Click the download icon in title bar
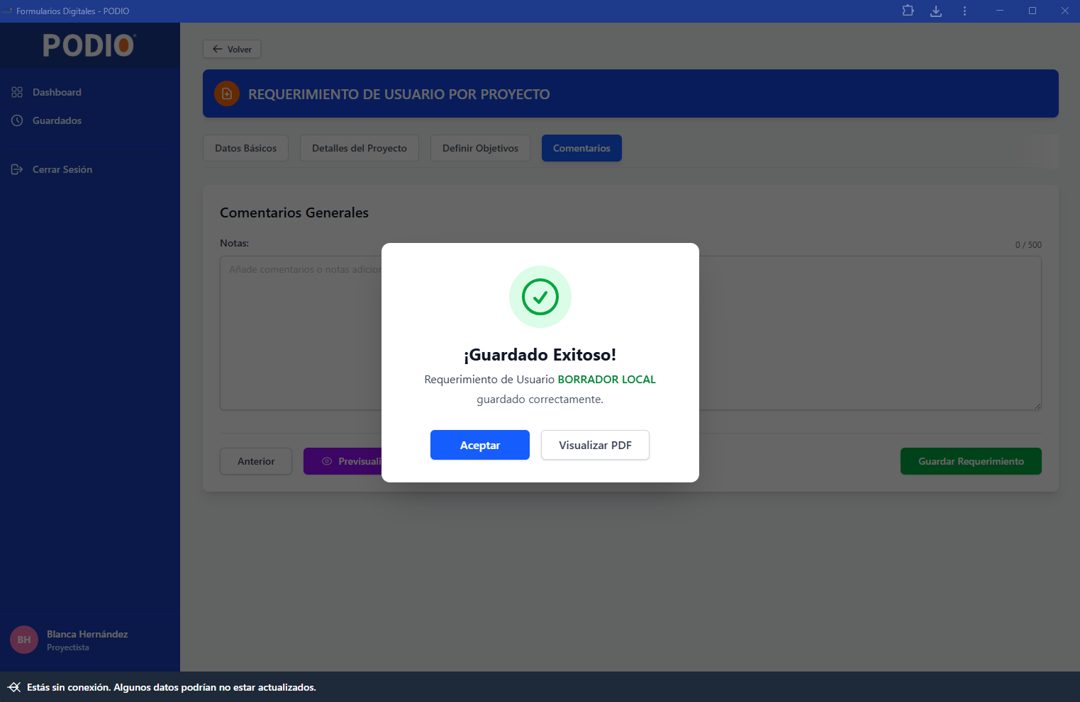 pyautogui.click(x=936, y=11)
